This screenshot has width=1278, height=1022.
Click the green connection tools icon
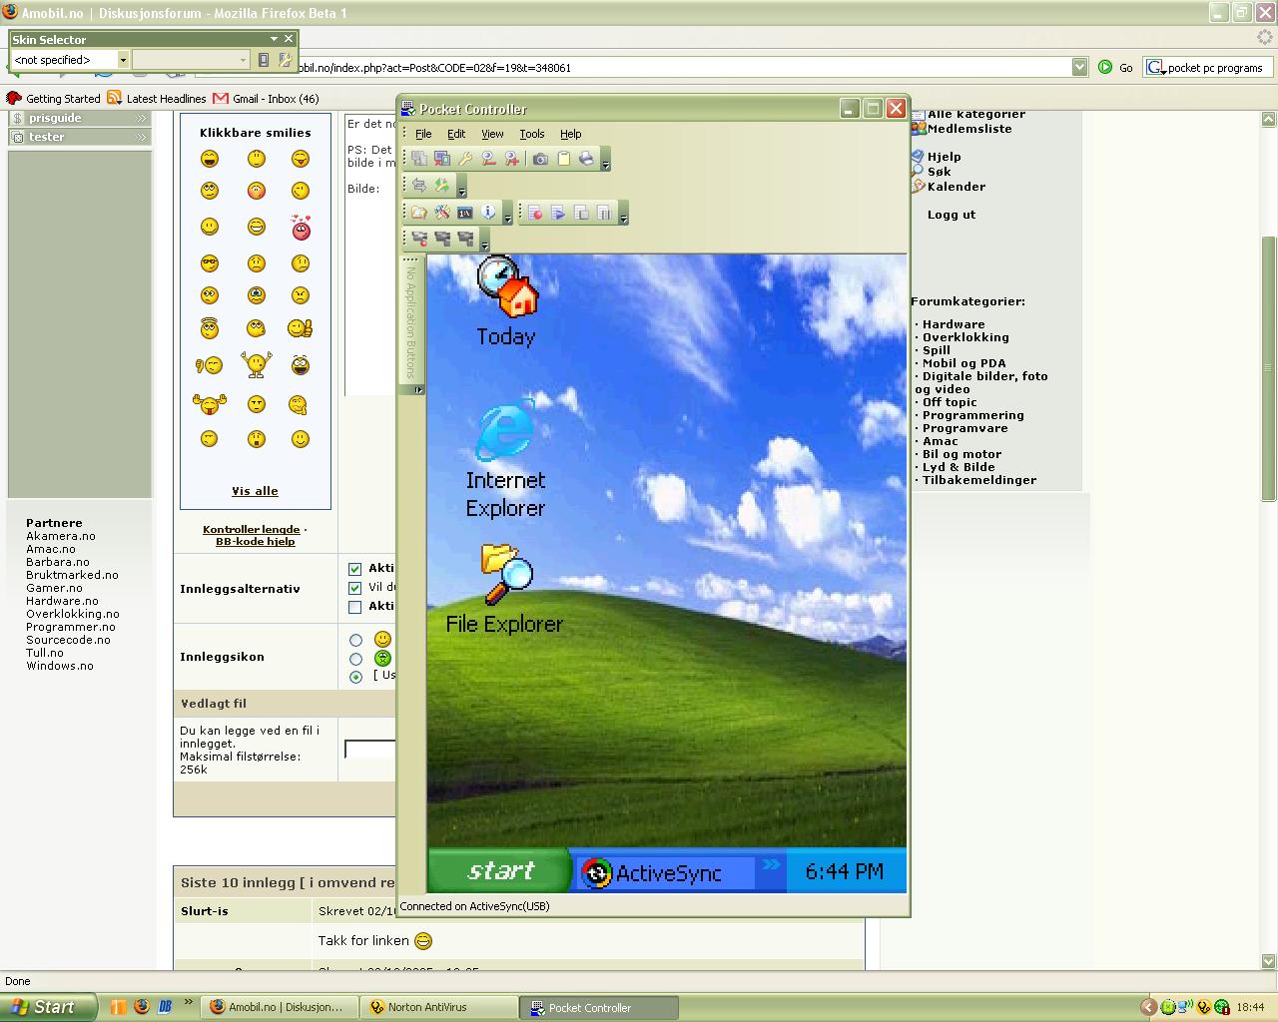[442, 186]
